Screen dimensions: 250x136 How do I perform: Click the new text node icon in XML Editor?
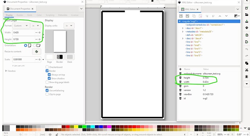tap(187, 16)
